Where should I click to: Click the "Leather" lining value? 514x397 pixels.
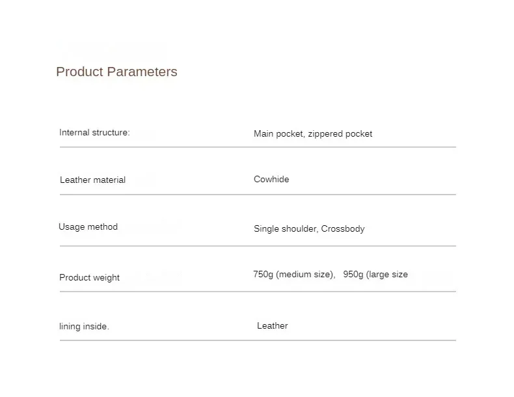(272, 326)
